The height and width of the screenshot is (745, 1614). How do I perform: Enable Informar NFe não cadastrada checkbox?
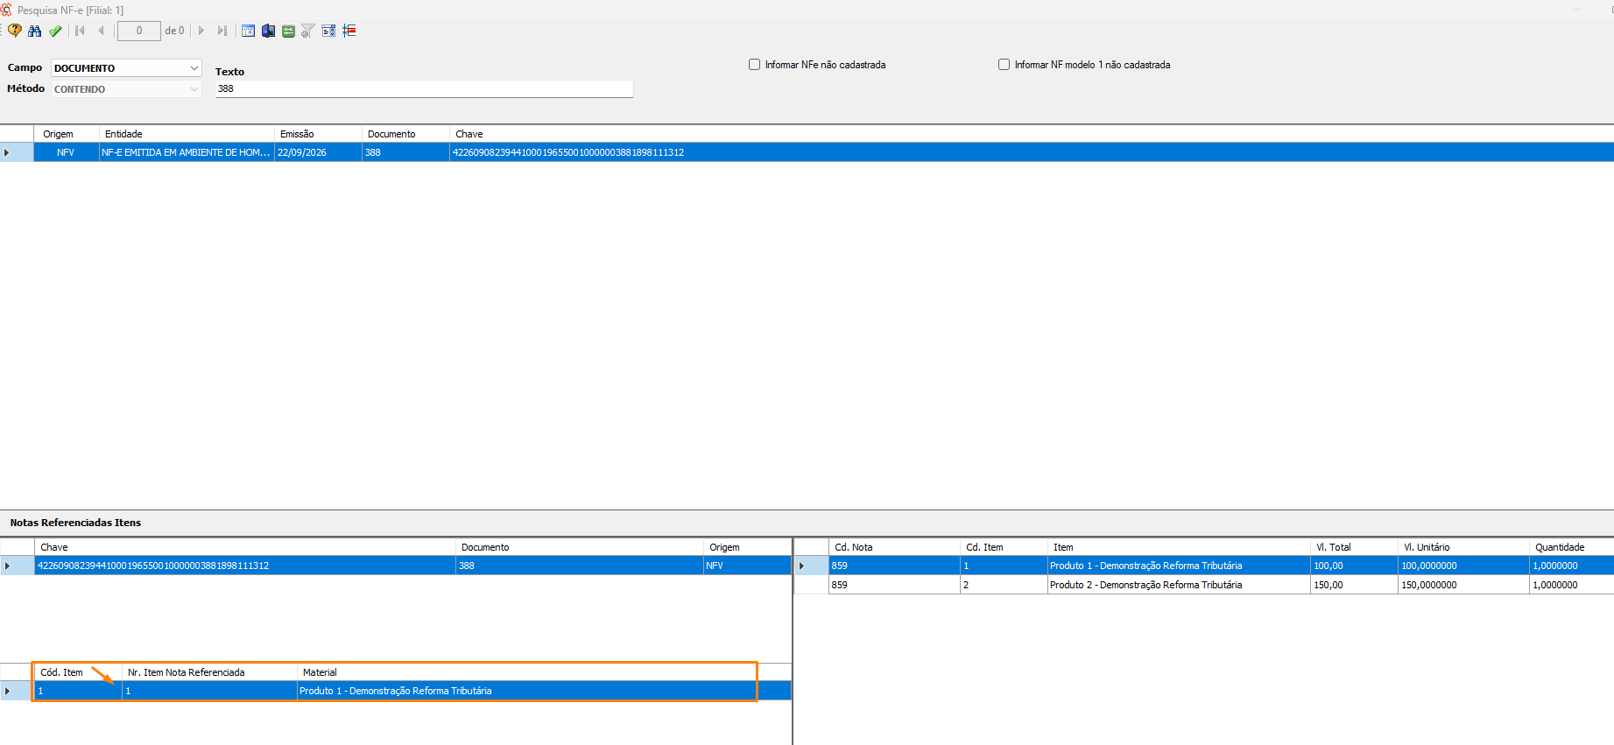coord(754,65)
